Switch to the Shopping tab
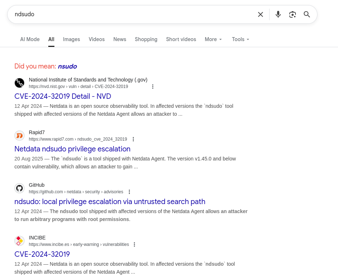Screen dimensions: 338x278 146,39
